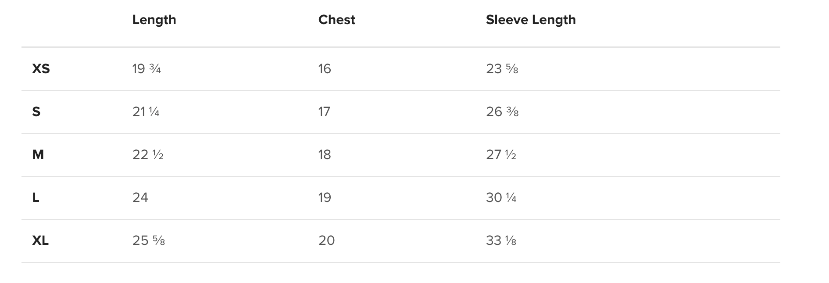Click the XS chest value 16
Image resolution: width=829 pixels, height=283 pixels.
pos(325,69)
